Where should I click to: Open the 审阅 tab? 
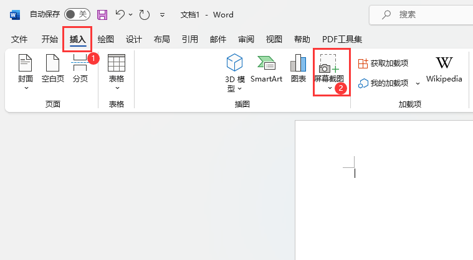coord(246,39)
